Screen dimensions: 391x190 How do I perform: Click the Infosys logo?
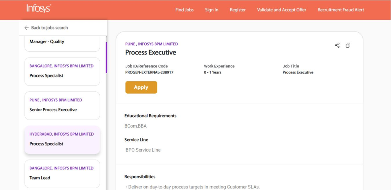[39, 9]
